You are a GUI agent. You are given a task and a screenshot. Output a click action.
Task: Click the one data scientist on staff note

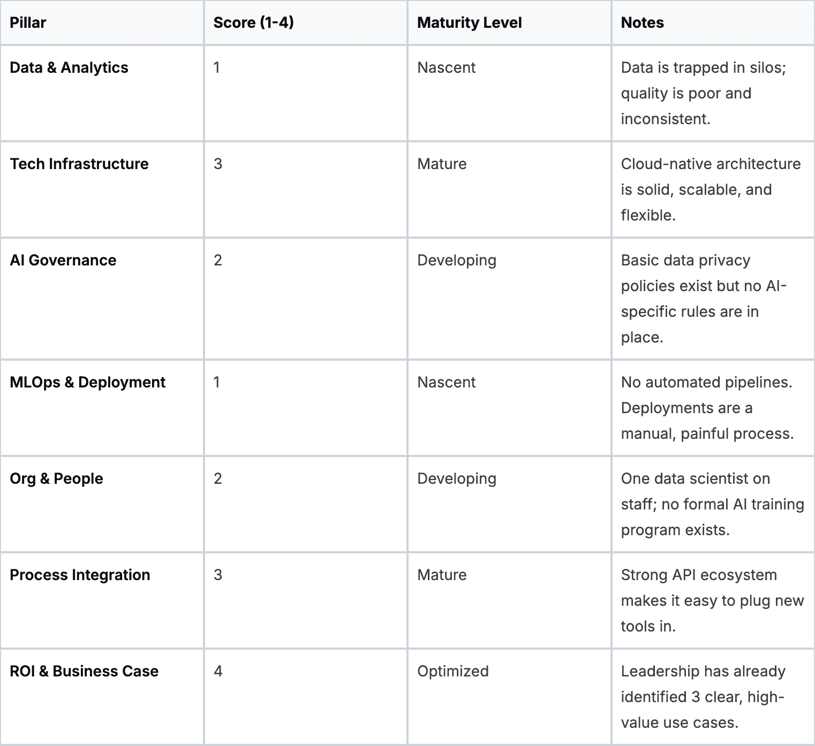pos(712,504)
